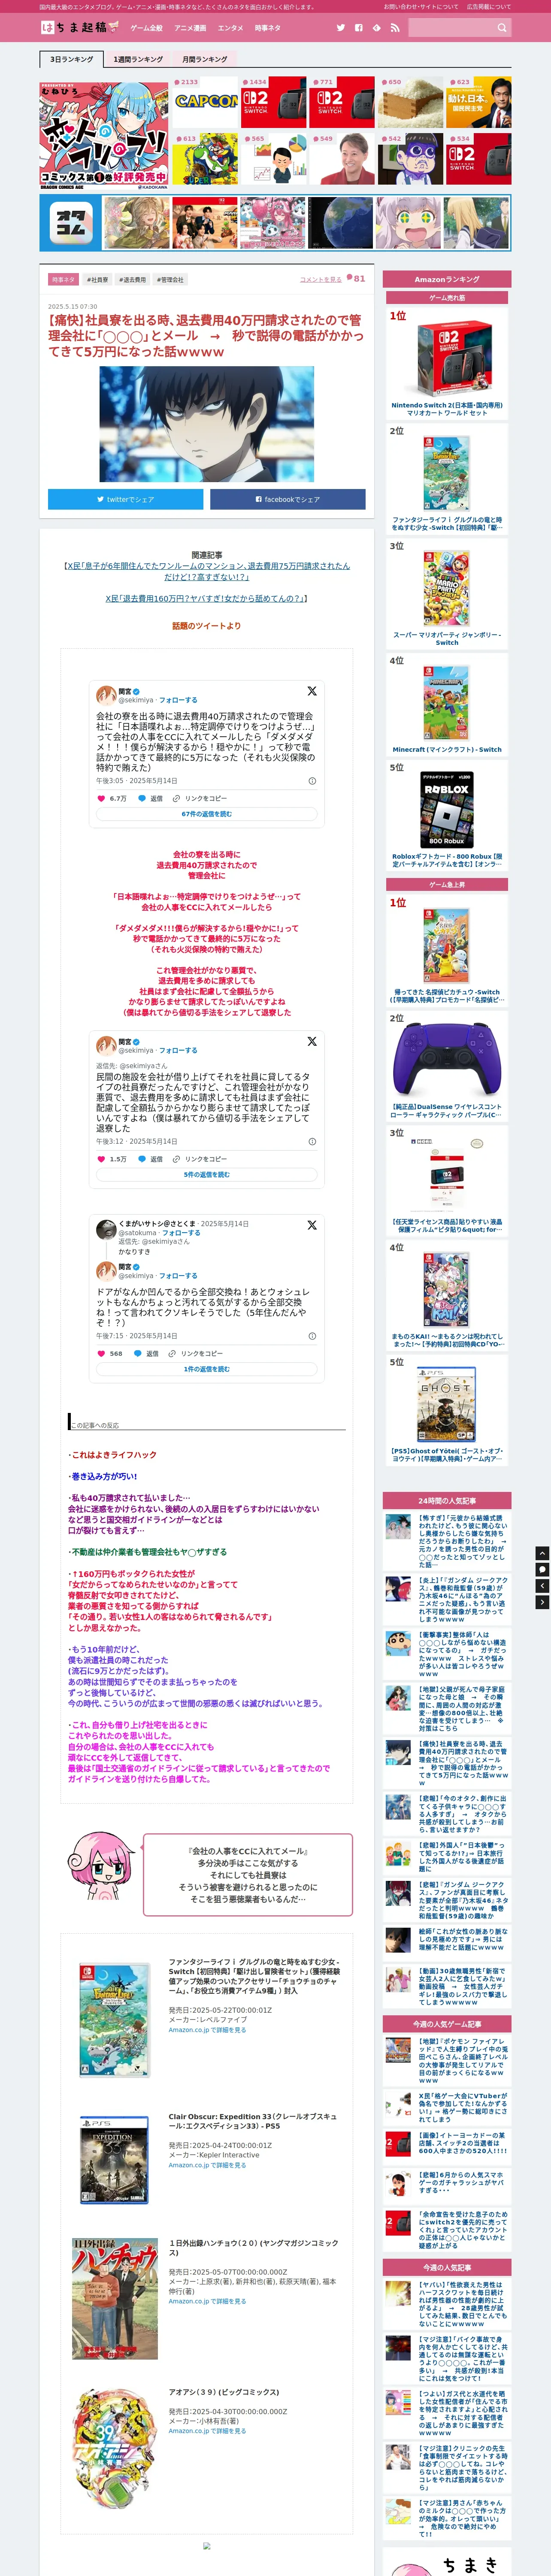
Task: Share the article with facebookでシェア button
Action: (x=288, y=499)
